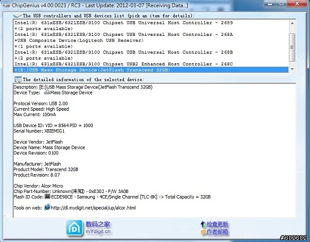Minimize the ChipGenius window
Screen dimensions: 310x242
270,4
